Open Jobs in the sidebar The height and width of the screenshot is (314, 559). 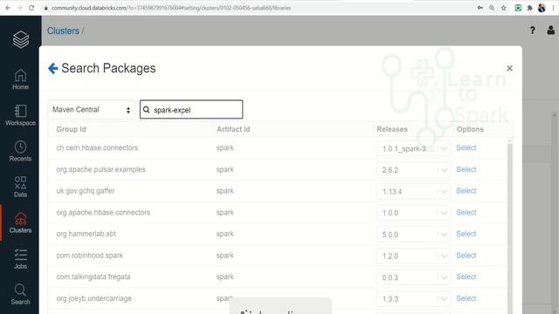pyautogui.click(x=20, y=259)
